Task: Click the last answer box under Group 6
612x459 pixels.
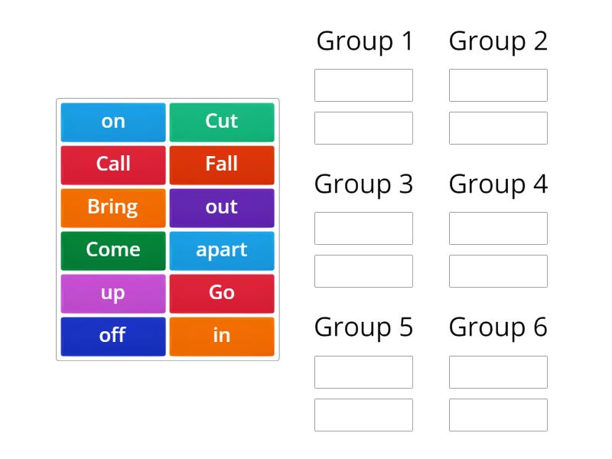Action: 498,415
